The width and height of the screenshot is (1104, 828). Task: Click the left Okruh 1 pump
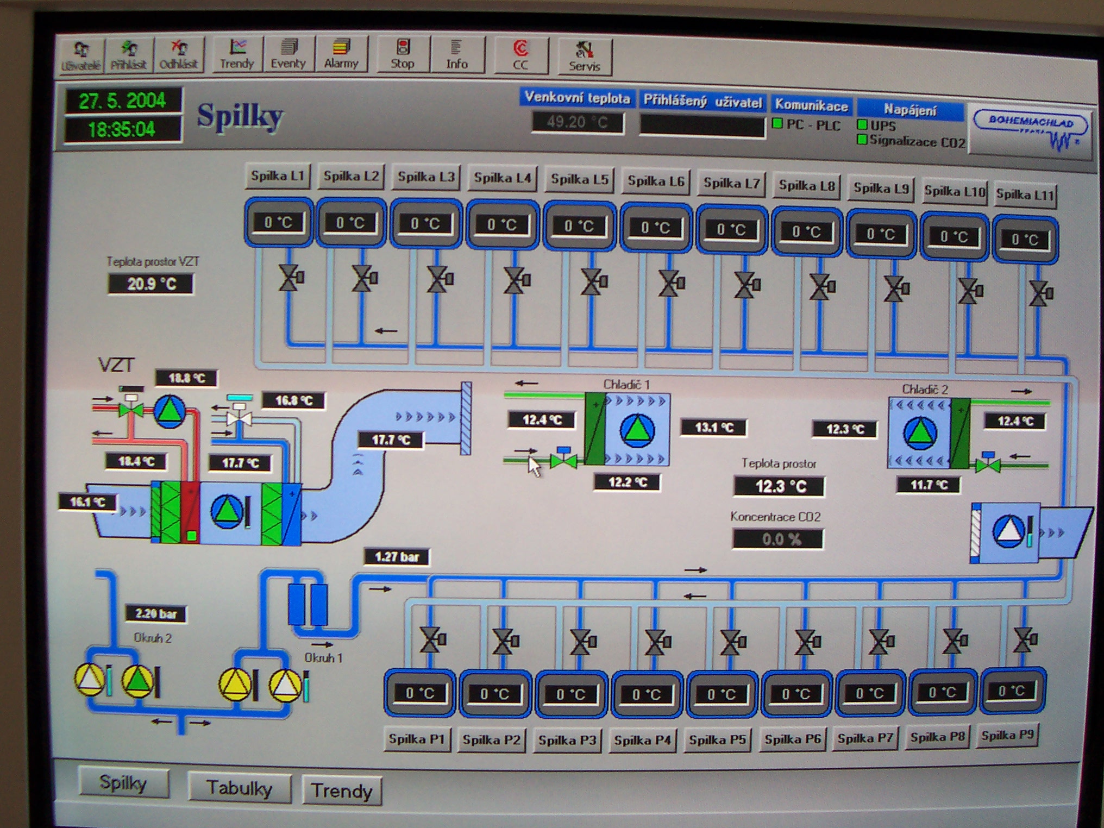[x=235, y=685]
